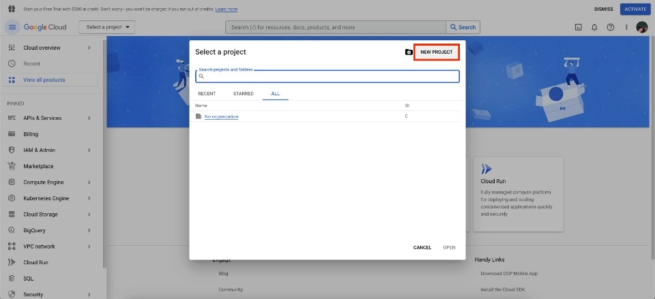Expand the Cloud overview submenu chevron
Image resolution: width=655 pixels, height=299 pixels.
pos(89,48)
